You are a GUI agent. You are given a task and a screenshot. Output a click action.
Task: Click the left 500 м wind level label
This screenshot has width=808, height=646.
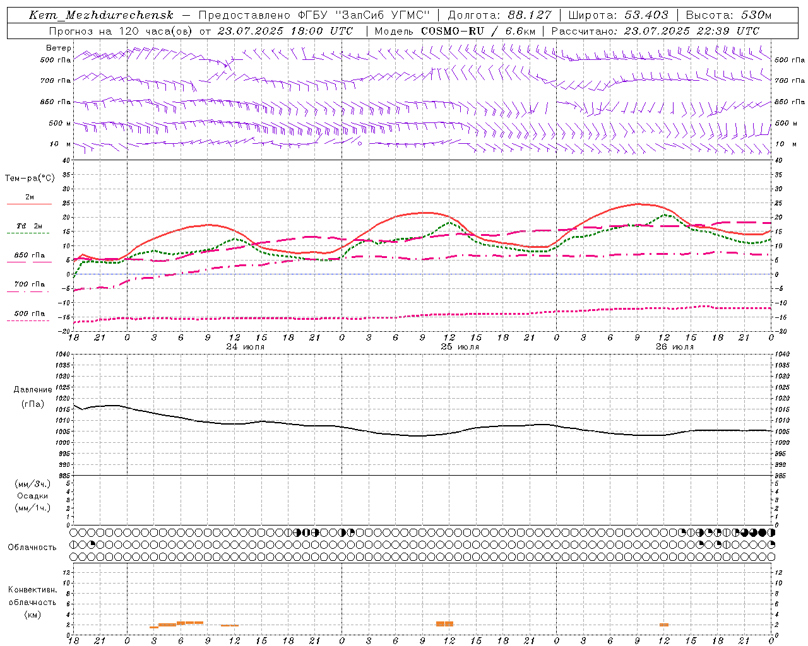[60, 123]
